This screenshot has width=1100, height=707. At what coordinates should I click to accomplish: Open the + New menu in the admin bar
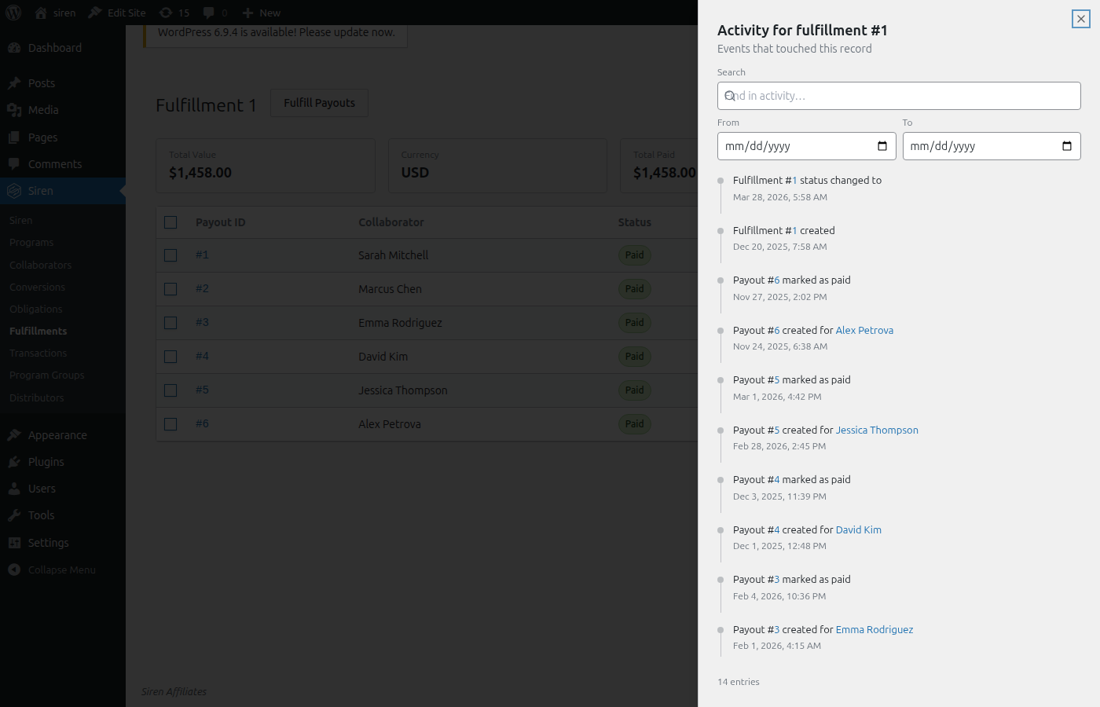pos(261,12)
